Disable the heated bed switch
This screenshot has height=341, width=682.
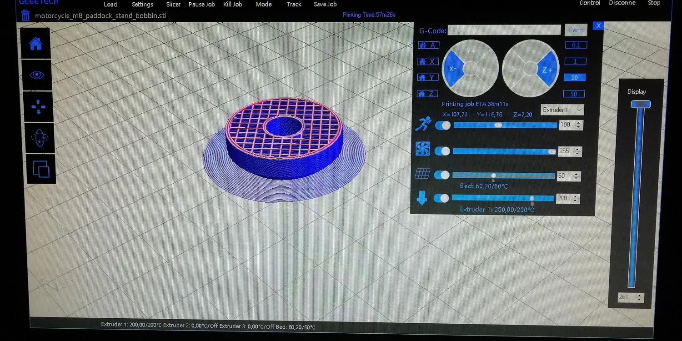click(441, 175)
